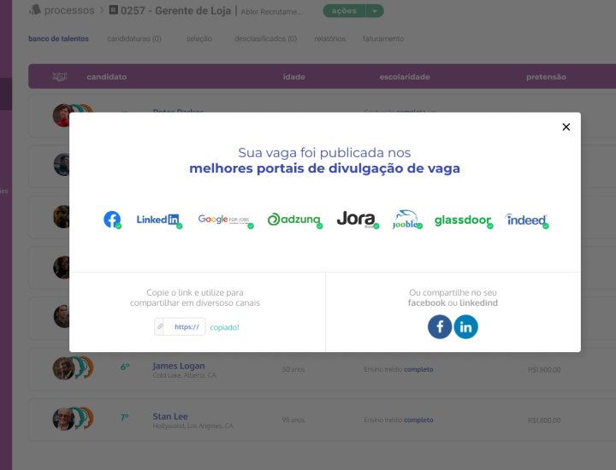This screenshot has width=616, height=470.
Task: Click Stan Lee avatar photo
Action: coord(63,419)
